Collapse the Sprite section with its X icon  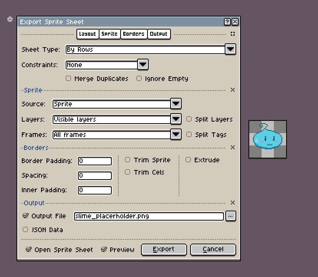coord(232,90)
